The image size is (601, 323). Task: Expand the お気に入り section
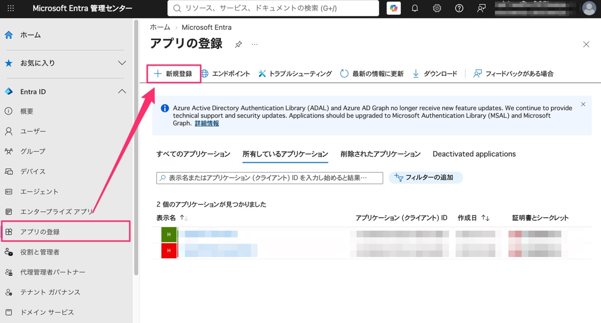pyautogui.click(x=66, y=63)
